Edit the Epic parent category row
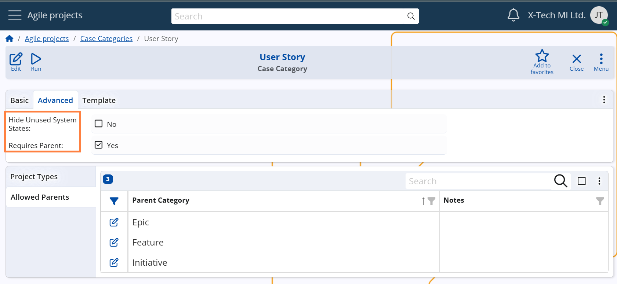 click(x=114, y=222)
